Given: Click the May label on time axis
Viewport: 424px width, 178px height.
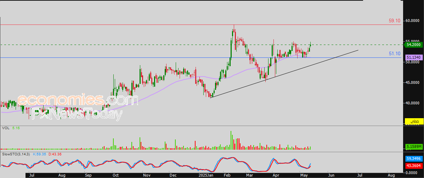Looking at the screenshot, I should click(304, 175).
